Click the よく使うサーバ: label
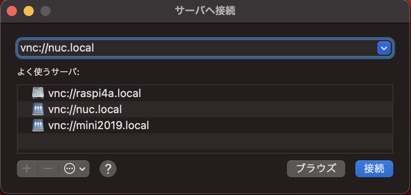The image size is (411, 195). point(48,72)
